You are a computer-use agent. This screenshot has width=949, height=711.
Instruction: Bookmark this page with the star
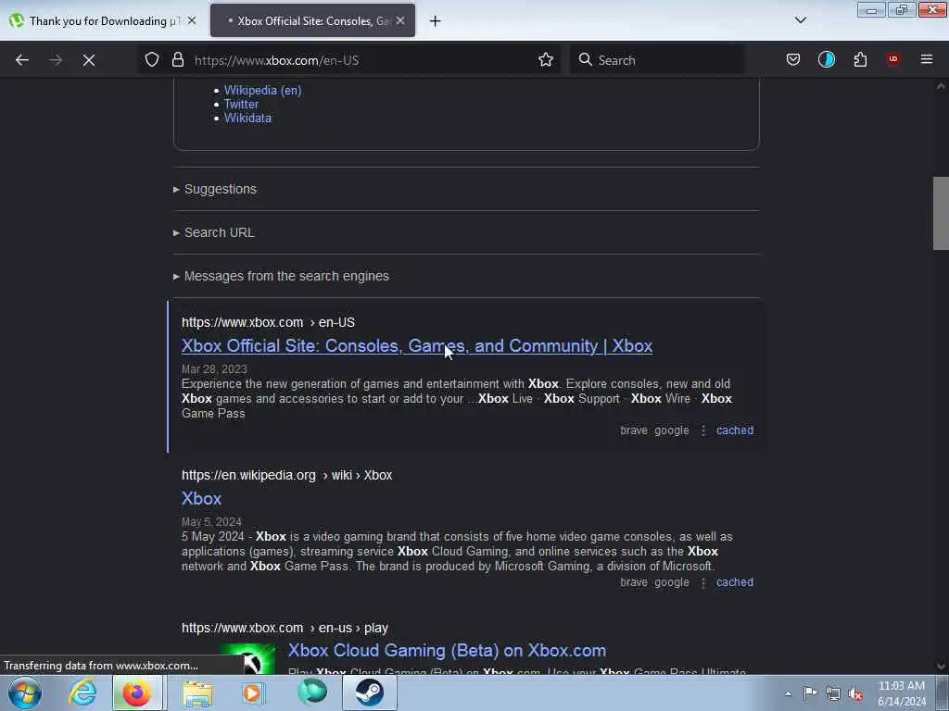545,60
